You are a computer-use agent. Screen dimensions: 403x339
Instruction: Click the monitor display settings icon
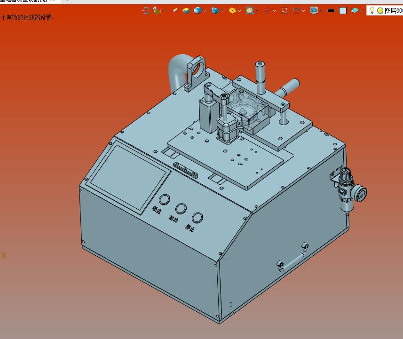click(314, 10)
